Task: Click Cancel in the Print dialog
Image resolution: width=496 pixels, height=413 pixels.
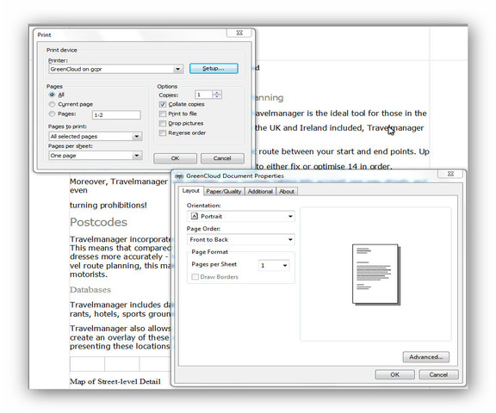Action: coord(222,158)
